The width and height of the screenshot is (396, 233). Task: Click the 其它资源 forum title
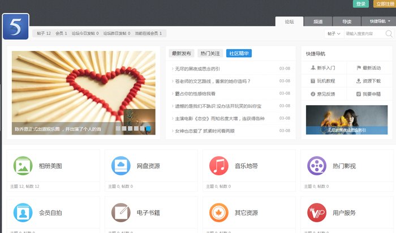click(247, 213)
